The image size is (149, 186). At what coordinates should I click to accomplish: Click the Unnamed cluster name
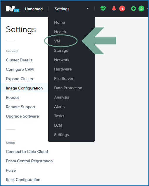[34, 9]
